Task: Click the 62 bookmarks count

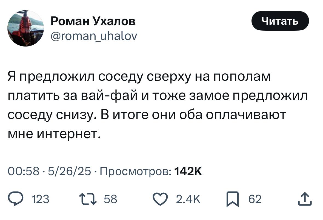Action: pos(255,199)
